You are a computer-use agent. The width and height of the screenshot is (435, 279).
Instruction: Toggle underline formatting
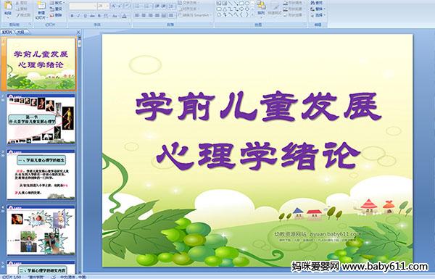tap(85, 16)
